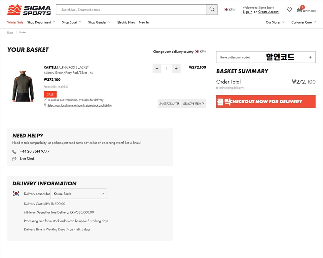
Task: Click the Basket breadcrumb text
Action: coord(23,32)
